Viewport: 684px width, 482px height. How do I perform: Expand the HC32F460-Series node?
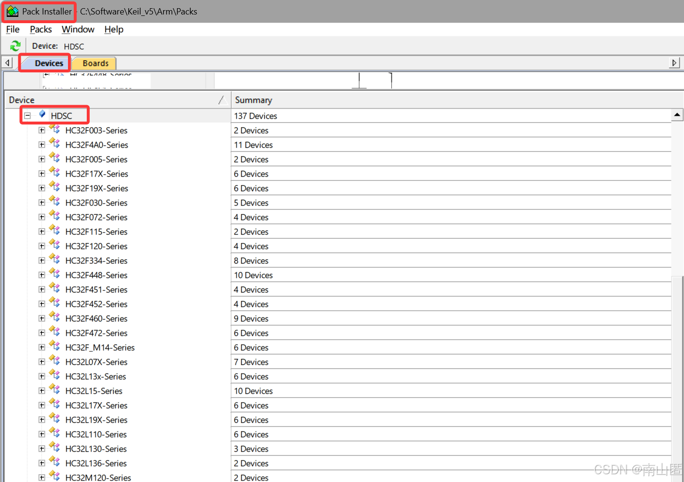pyautogui.click(x=42, y=318)
